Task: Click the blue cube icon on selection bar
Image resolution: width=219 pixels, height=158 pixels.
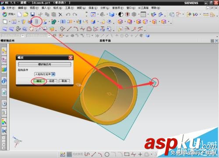Action: [x=148, y=35]
